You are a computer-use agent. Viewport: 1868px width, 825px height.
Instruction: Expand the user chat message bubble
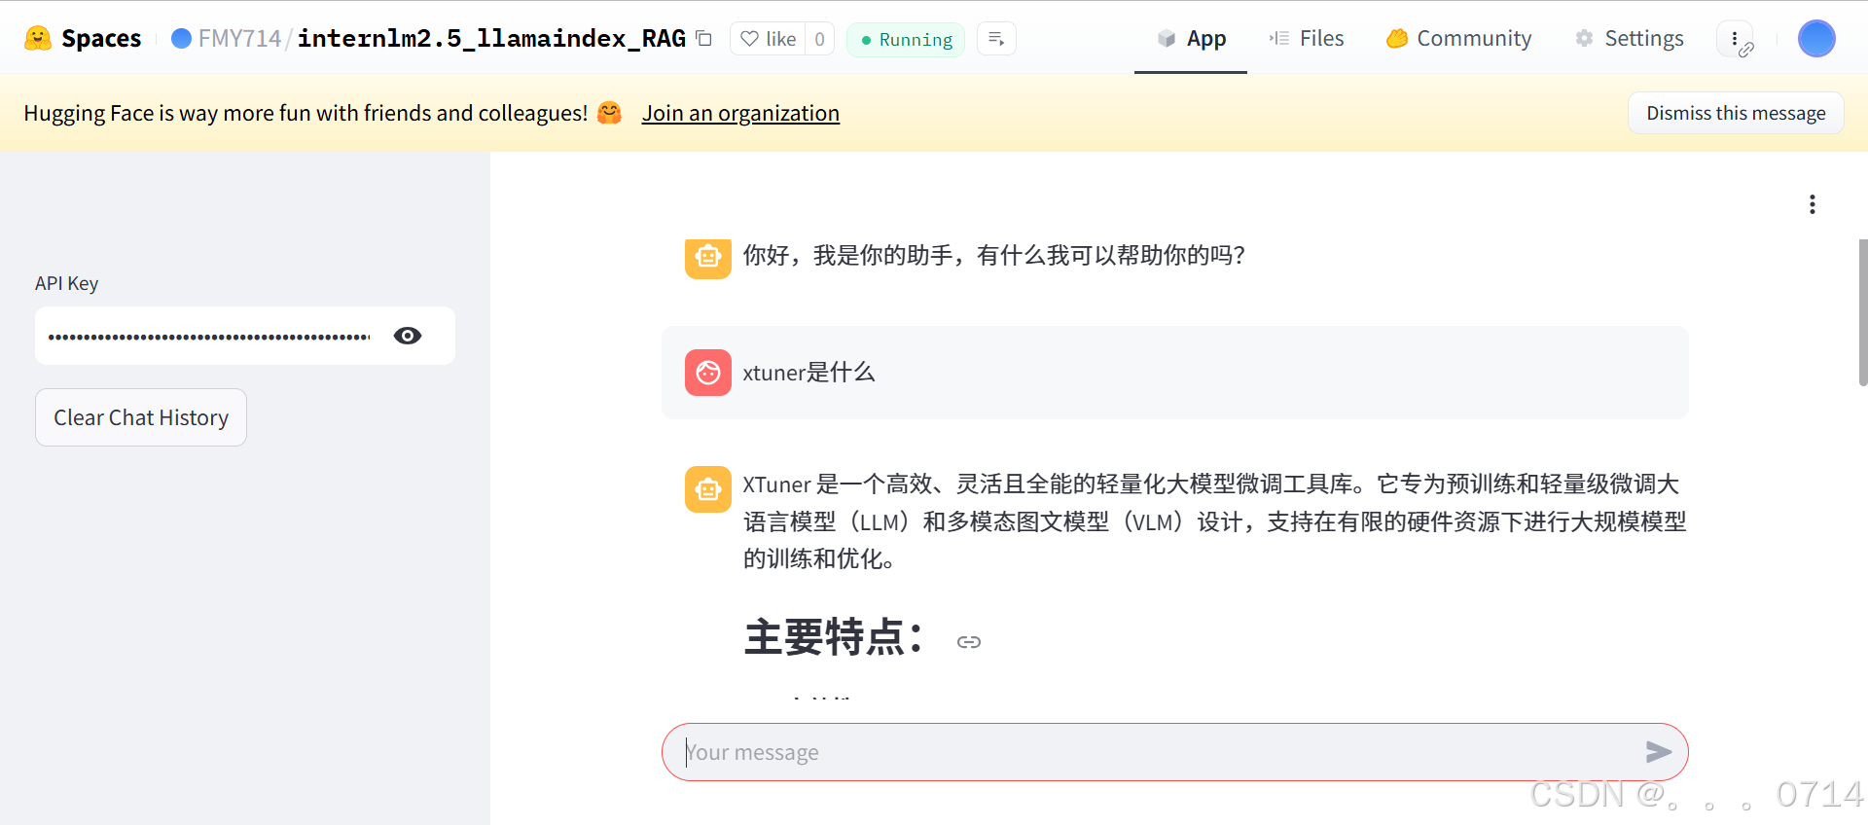[x=1167, y=373]
